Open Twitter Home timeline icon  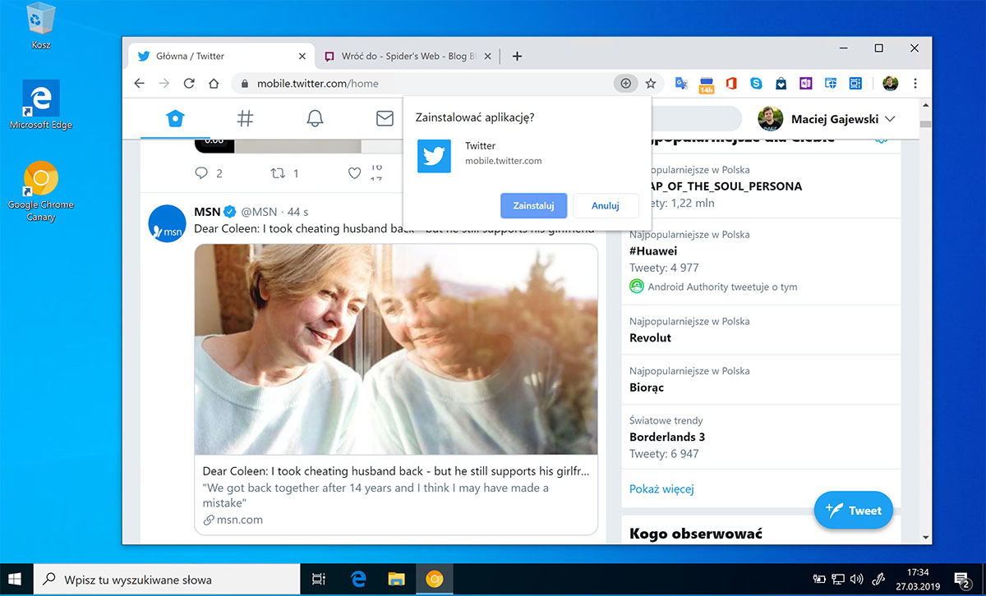click(174, 118)
